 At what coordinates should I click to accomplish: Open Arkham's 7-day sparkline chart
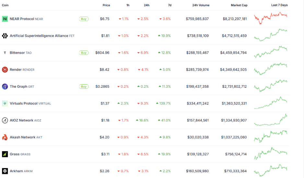coord(271,170)
